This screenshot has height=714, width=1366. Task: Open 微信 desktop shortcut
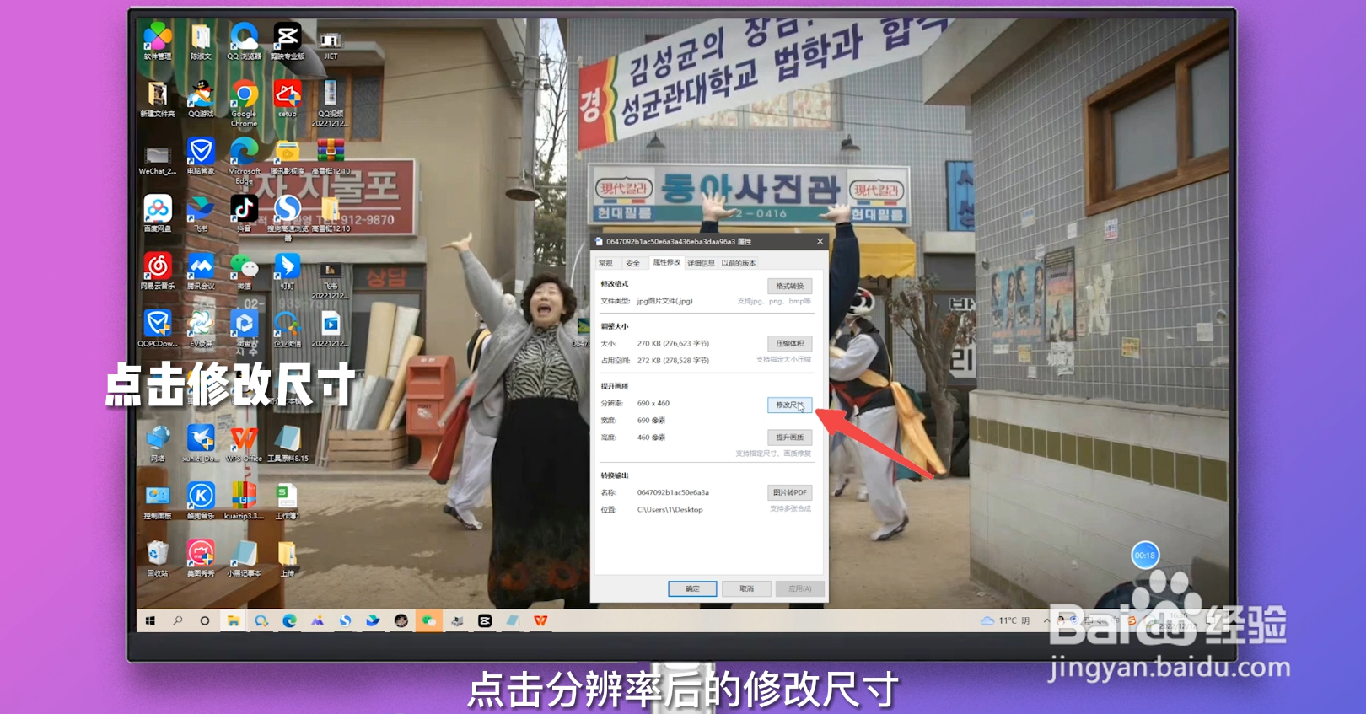(x=244, y=271)
